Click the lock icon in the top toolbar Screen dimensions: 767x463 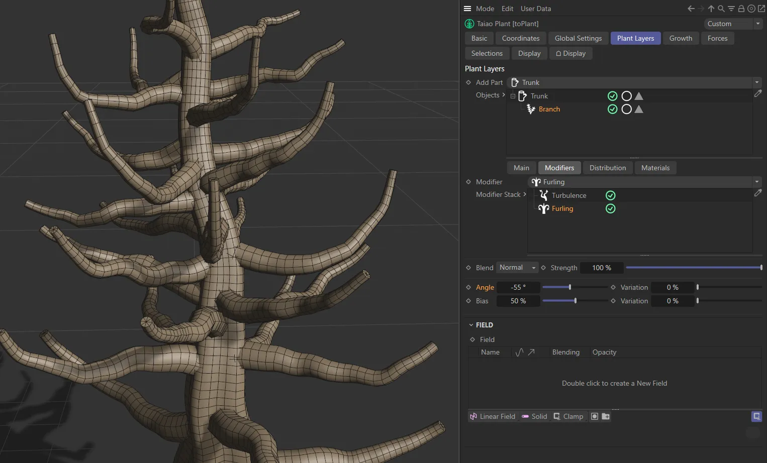[741, 9]
